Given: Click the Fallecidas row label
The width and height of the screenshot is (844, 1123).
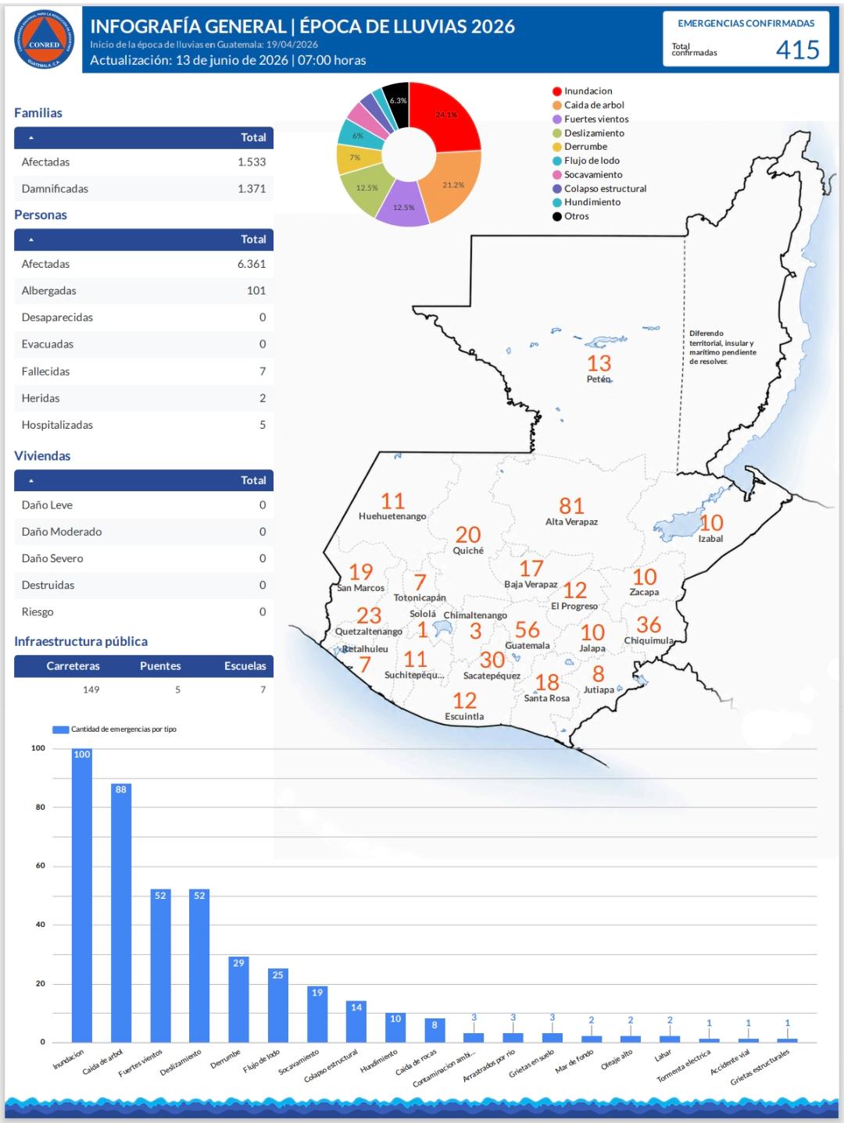Looking at the screenshot, I should (x=45, y=371).
